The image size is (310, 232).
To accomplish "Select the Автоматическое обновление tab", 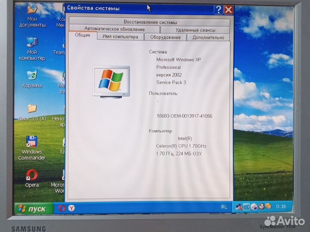I will [x=115, y=29].
